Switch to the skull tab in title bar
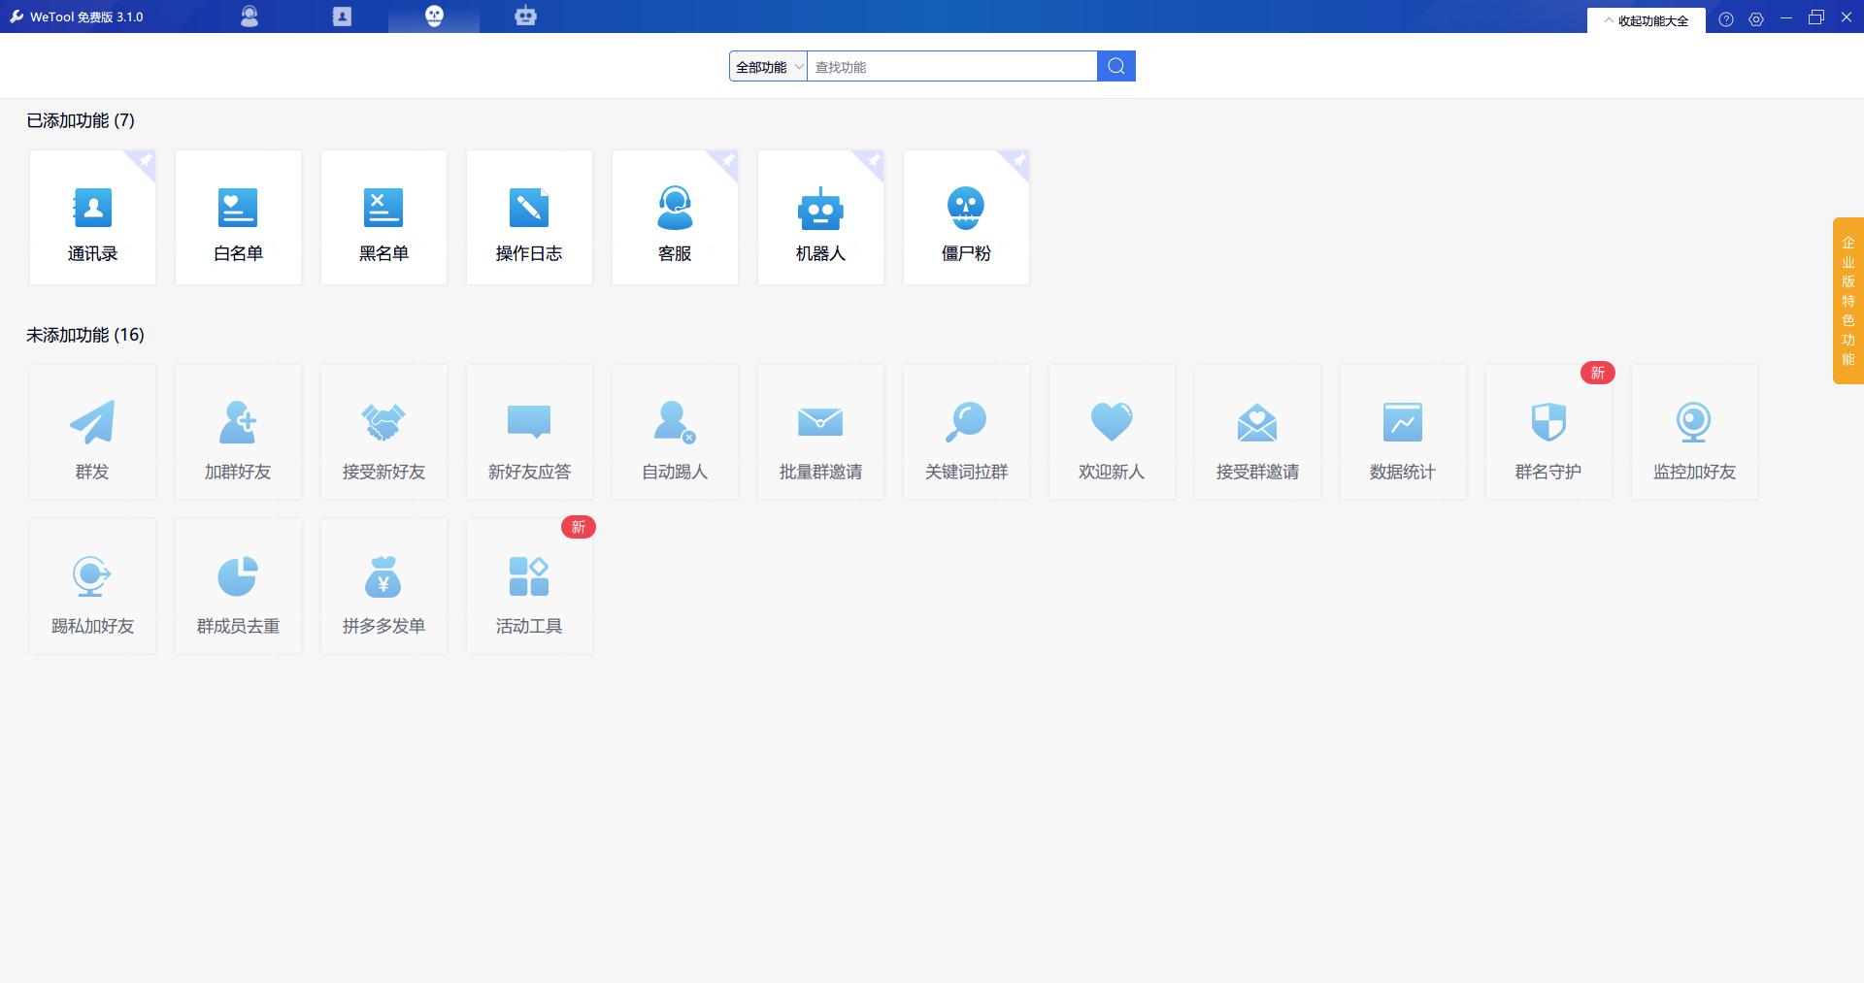 434,16
